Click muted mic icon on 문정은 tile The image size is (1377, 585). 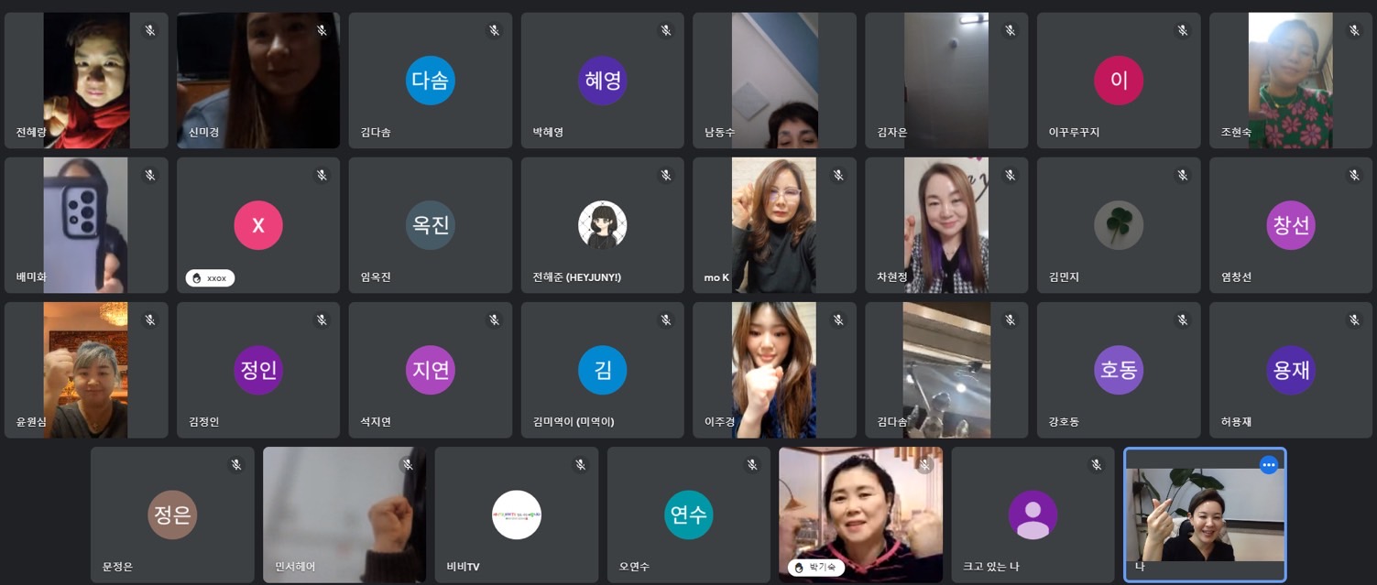pos(235,465)
